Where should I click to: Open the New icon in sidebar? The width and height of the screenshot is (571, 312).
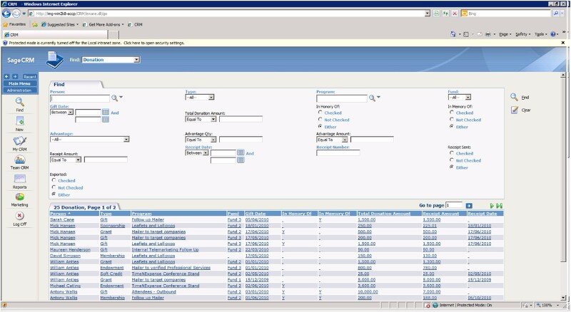pos(19,122)
